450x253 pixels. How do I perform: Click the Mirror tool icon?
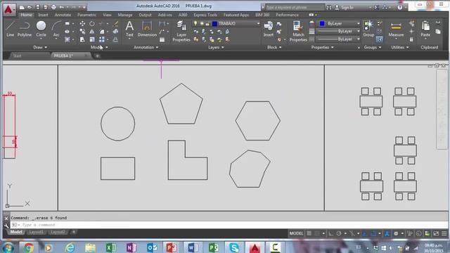coord(92,32)
